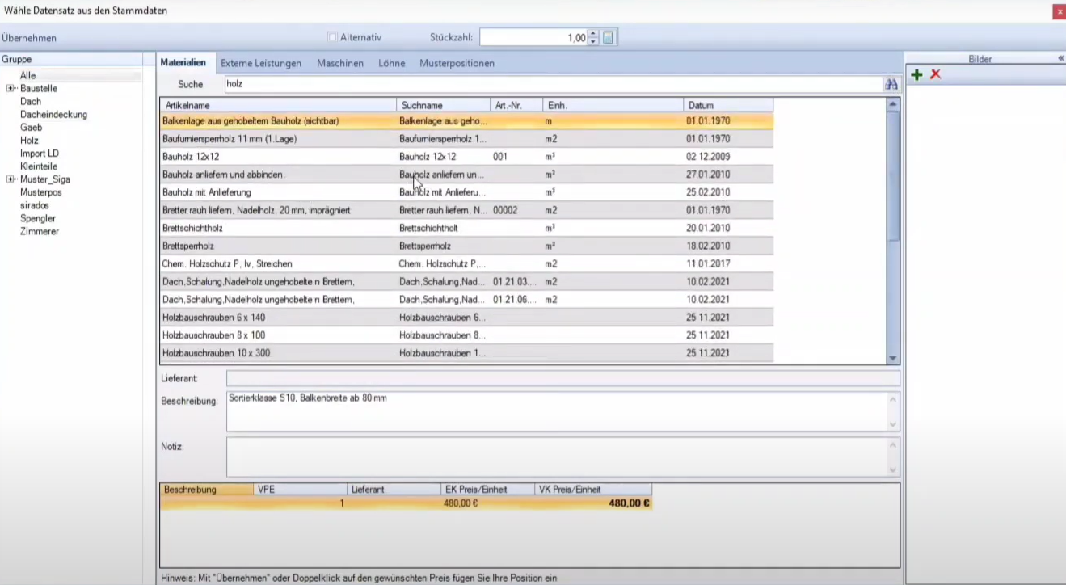This screenshot has width=1066, height=585.
Task: Click the Stückzahl quantity field
Action: (533, 37)
